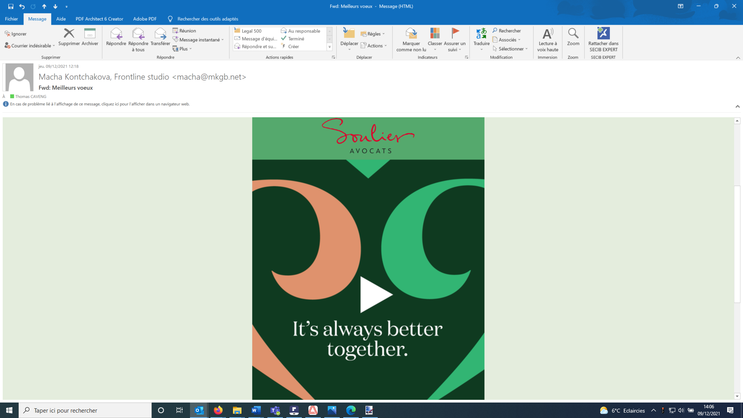Screen dimensions: 743x418
Task: Click the browser display problem info link
Action: [x=99, y=104]
